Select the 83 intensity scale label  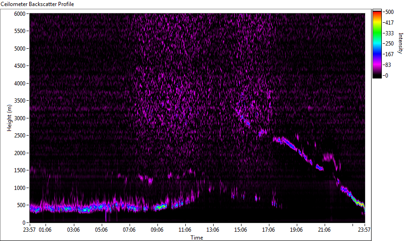click(388, 65)
